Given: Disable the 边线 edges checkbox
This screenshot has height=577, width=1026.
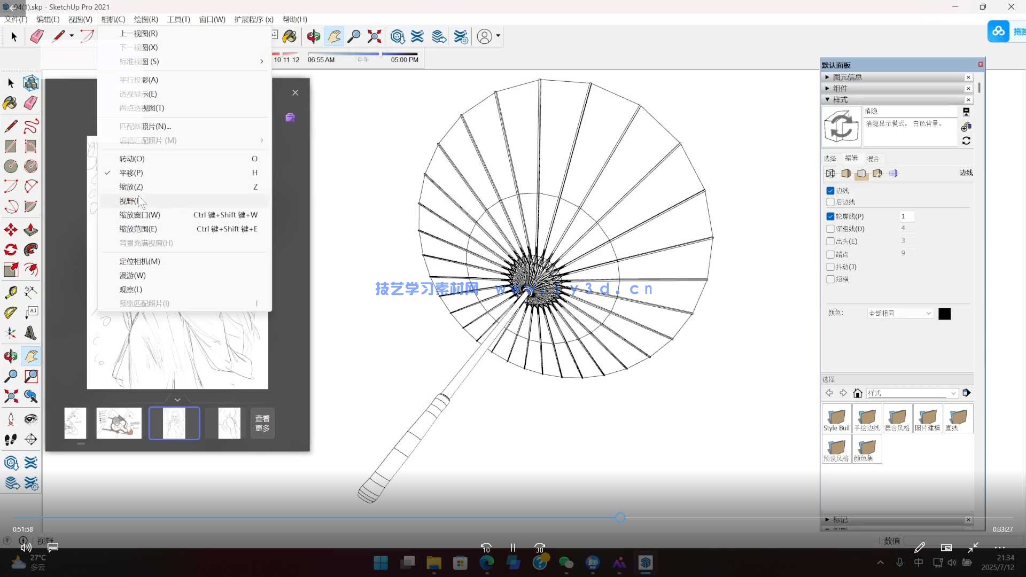Looking at the screenshot, I should [830, 191].
